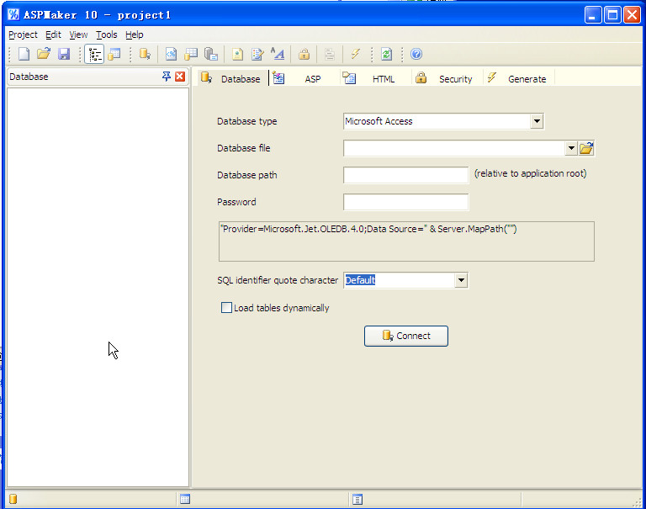Screen dimensions: 646x509
Task: Switch to the HTML tab
Action: [374, 78]
